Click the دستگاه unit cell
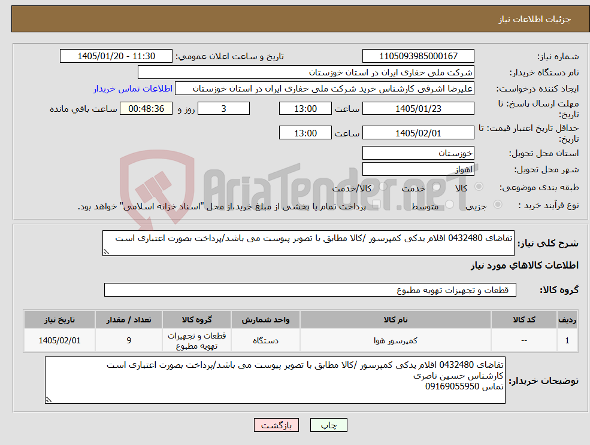 265,340
